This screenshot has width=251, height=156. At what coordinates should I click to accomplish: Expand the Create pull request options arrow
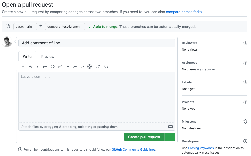pyautogui.click(x=170, y=137)
